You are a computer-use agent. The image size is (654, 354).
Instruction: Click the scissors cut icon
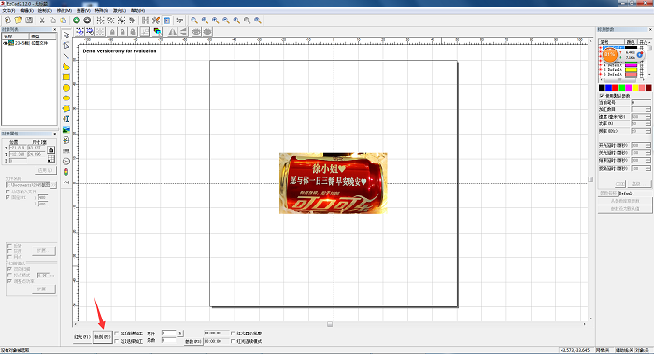click(x=42, y=20)
